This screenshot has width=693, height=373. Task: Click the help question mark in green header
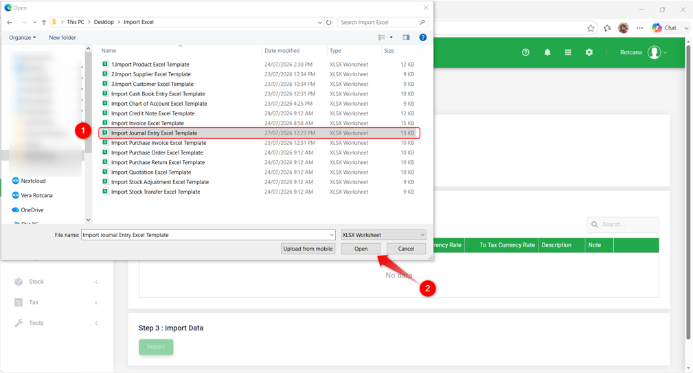pyautogui.click(x=525, y=52)
